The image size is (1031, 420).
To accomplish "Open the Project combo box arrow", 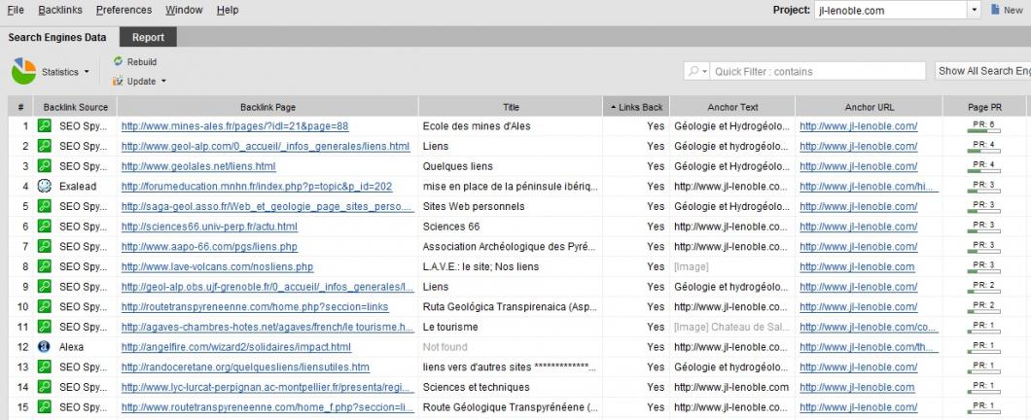I will (974, 10).
